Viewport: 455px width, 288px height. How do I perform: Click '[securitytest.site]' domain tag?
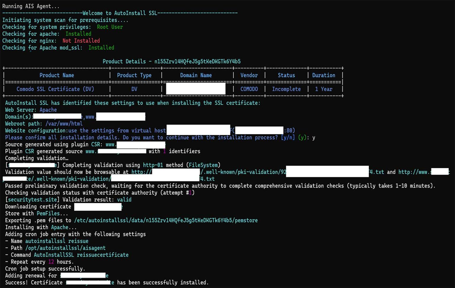[x=32, y=200]
